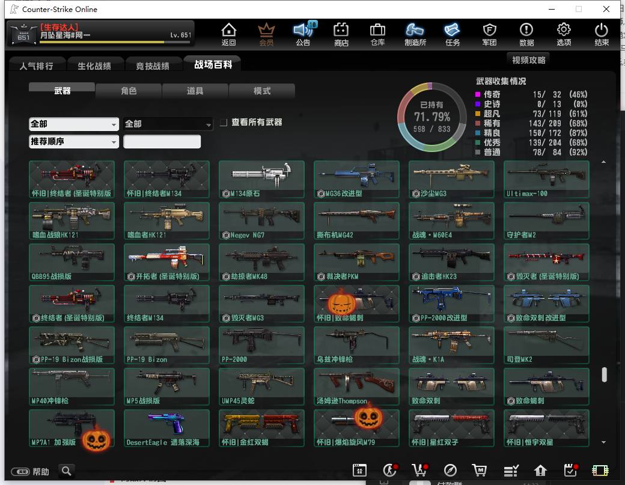Screen dimensions: 625x485
Task: Click the 结束 power icon
Action: 601,34
